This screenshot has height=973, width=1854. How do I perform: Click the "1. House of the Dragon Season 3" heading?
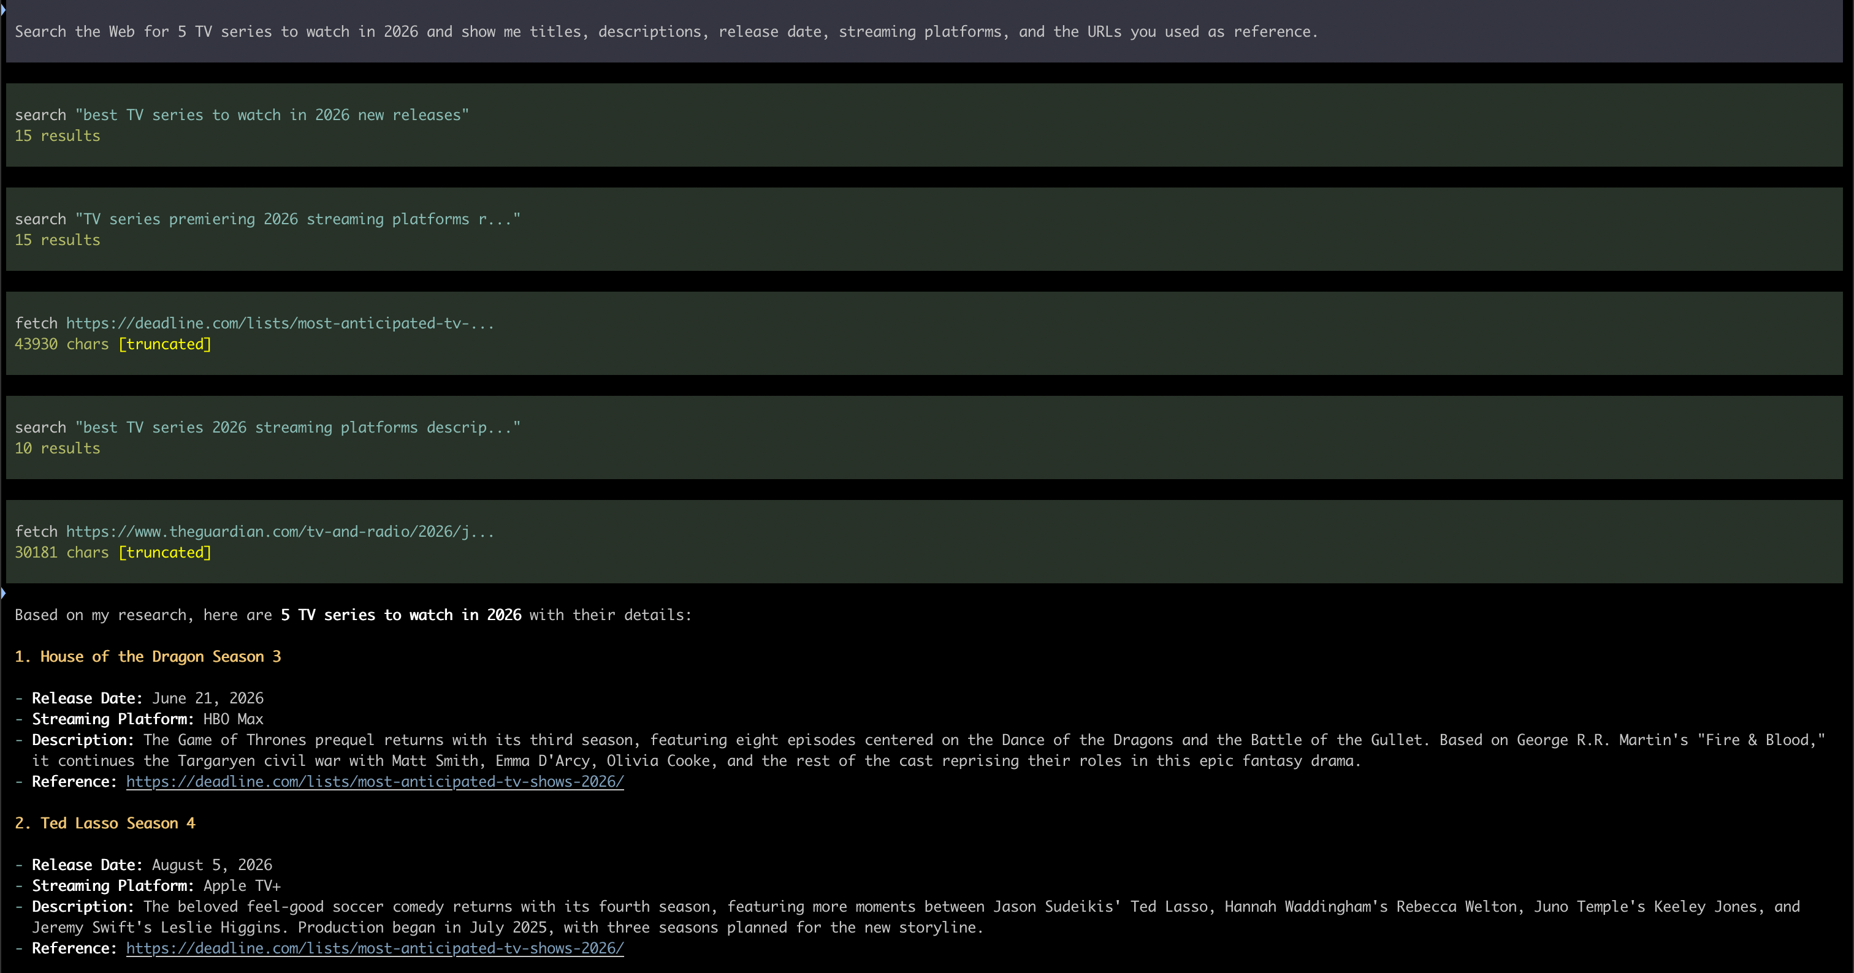click(x=148, y=657)
